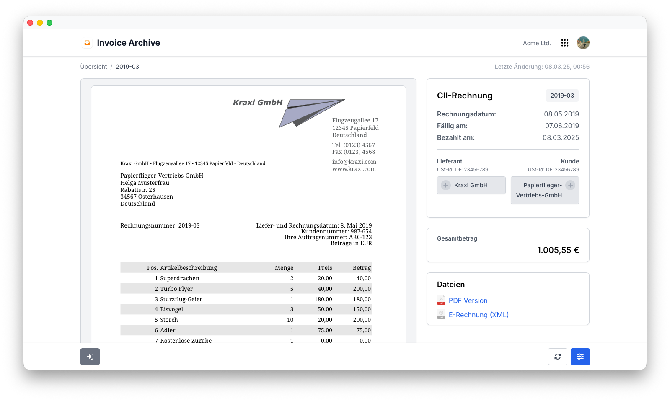Click the orange Invoice Archive logo icon
670x401 pixels.
(x=87, y=43)
